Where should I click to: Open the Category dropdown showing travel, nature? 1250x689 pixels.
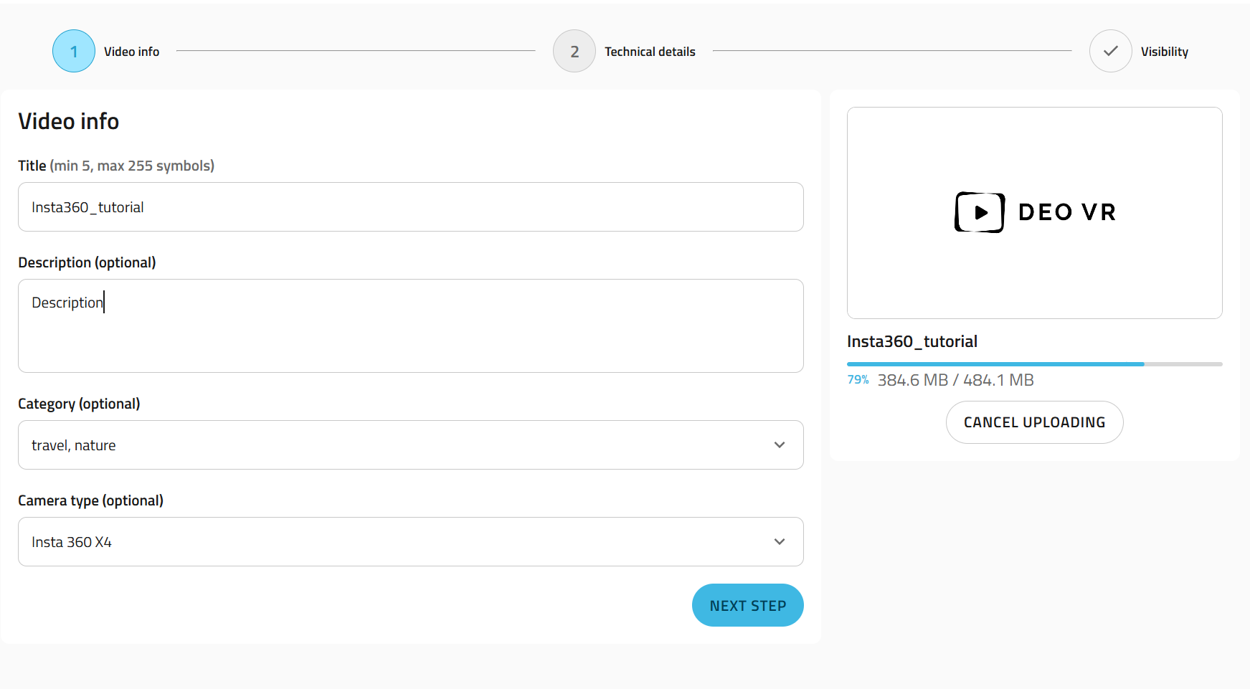(411, 445)
